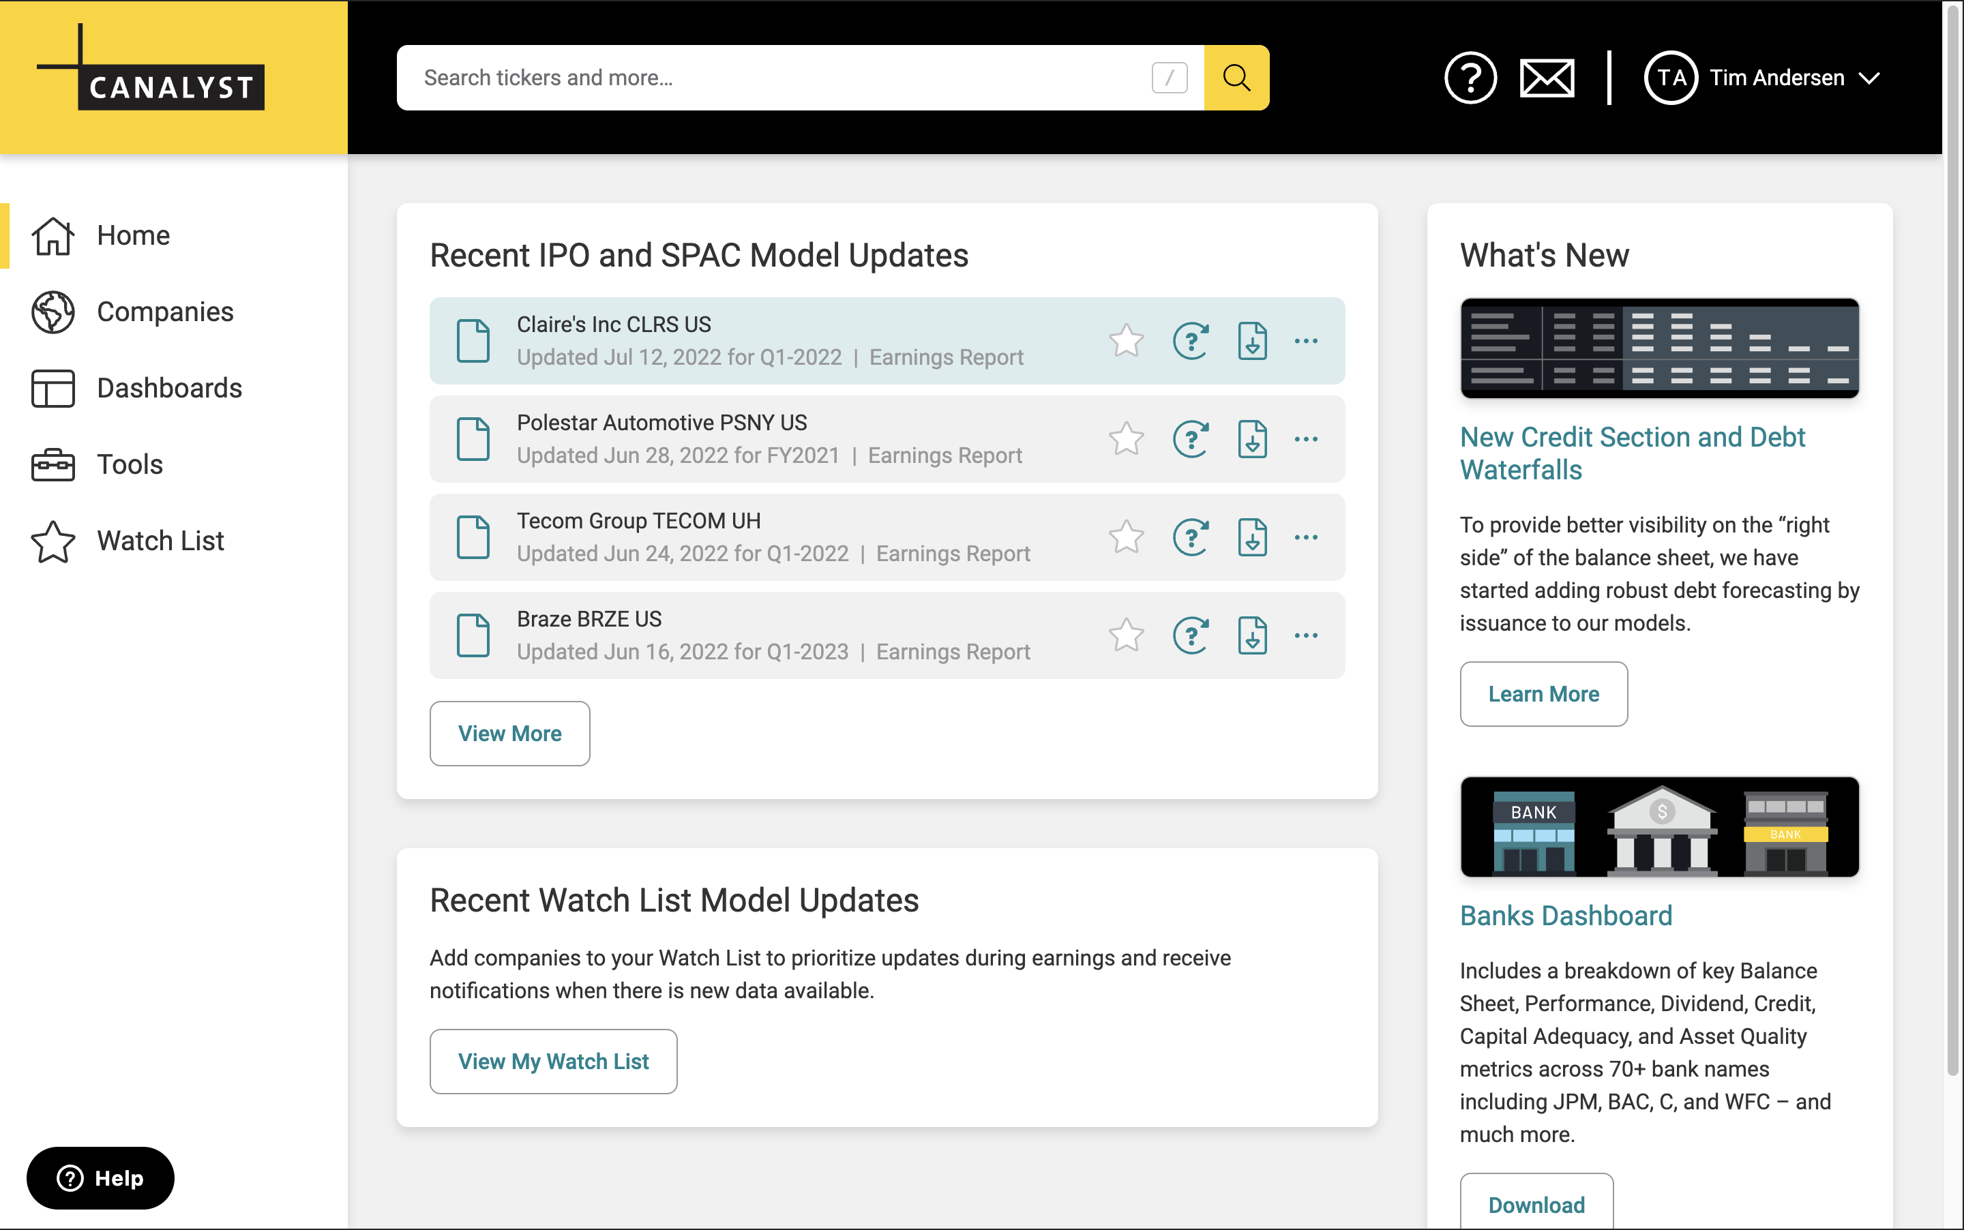Open the mail envelope icon
The width and height of the screenshot is (1964, 1230).
(1546, 78)
